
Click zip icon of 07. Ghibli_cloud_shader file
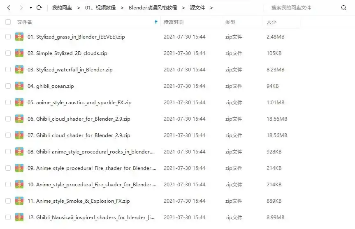(19, 135)
